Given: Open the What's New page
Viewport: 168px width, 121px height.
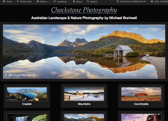Looking at the screenshot, I should click(26, 2).
